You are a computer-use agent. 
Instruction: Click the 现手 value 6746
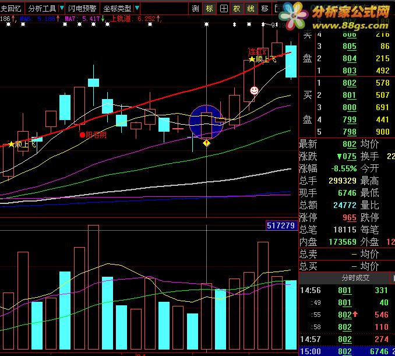[x=347, y=193]
